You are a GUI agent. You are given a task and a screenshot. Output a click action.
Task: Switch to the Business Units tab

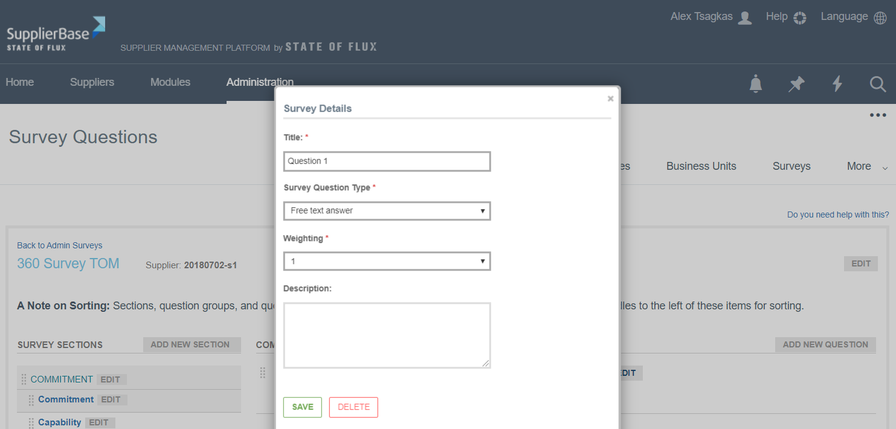(x=701, y=166)
